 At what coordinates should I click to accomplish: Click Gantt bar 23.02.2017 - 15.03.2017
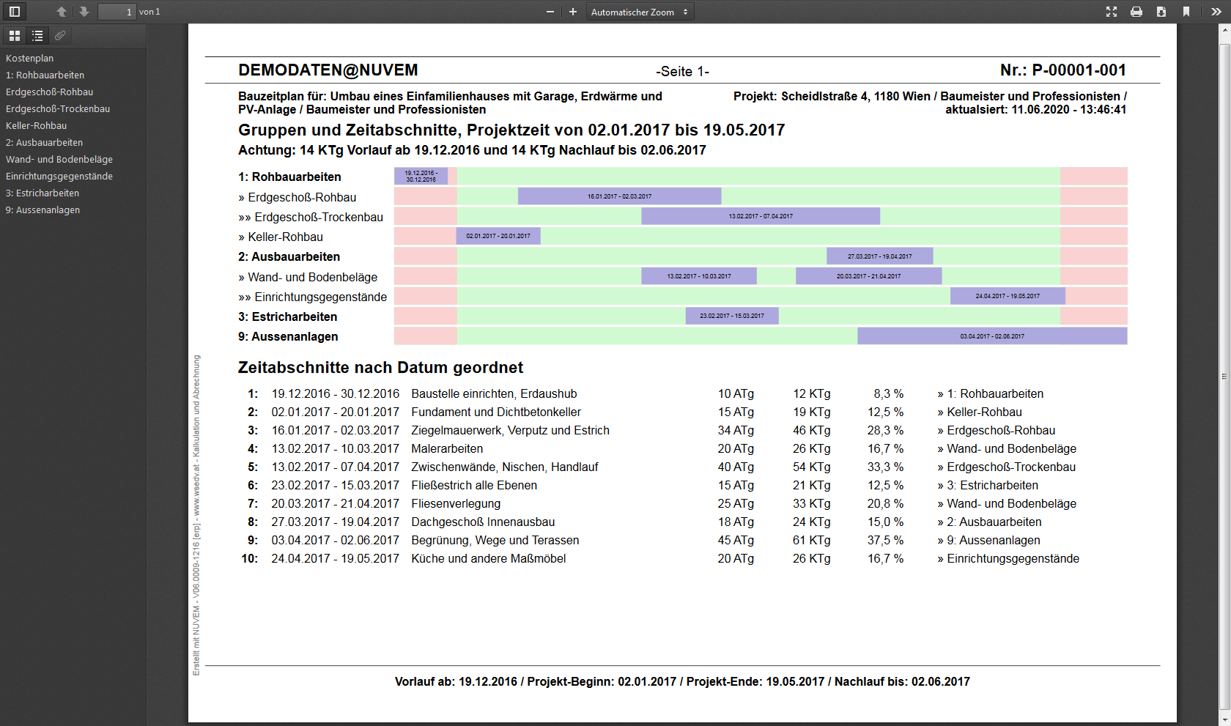pyautogui.click(x=732, y=316)
